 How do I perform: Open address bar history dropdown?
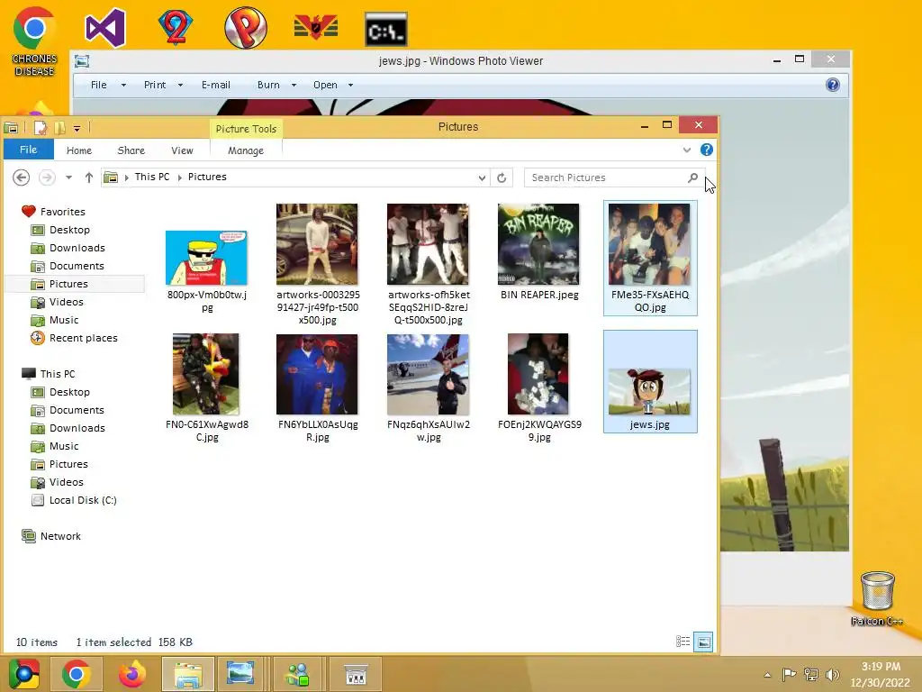(x=482, y=178)
